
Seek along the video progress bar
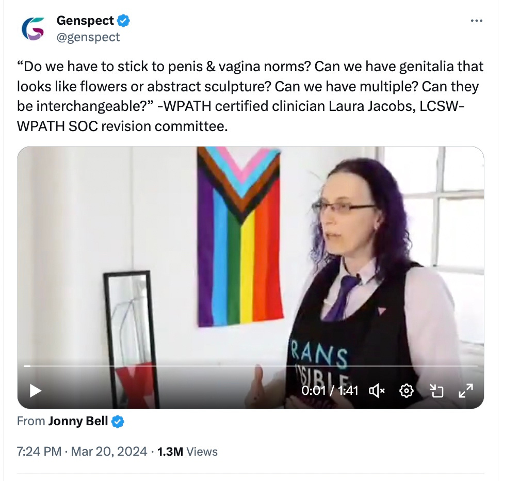pos(251,366)
